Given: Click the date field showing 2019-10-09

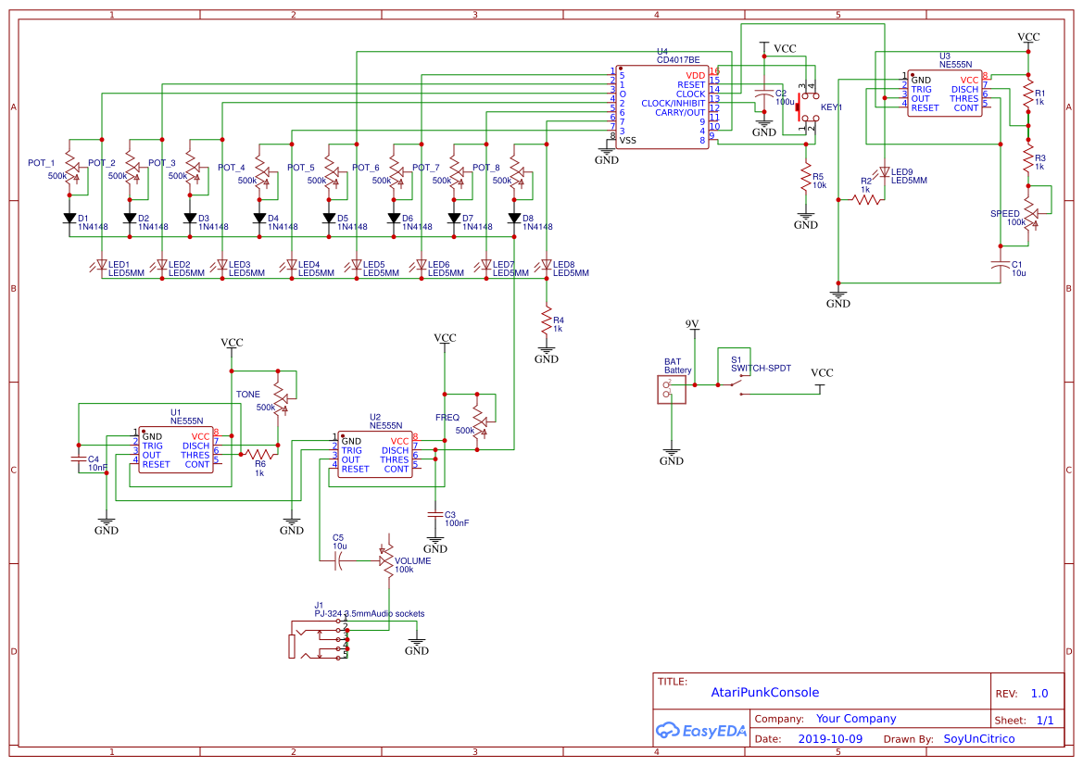Looking at the screenshot, I should 831,738.
